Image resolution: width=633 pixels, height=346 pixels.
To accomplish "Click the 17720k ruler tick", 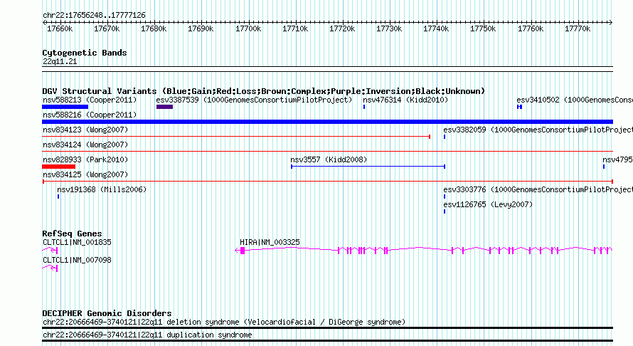I will (342, 28).
